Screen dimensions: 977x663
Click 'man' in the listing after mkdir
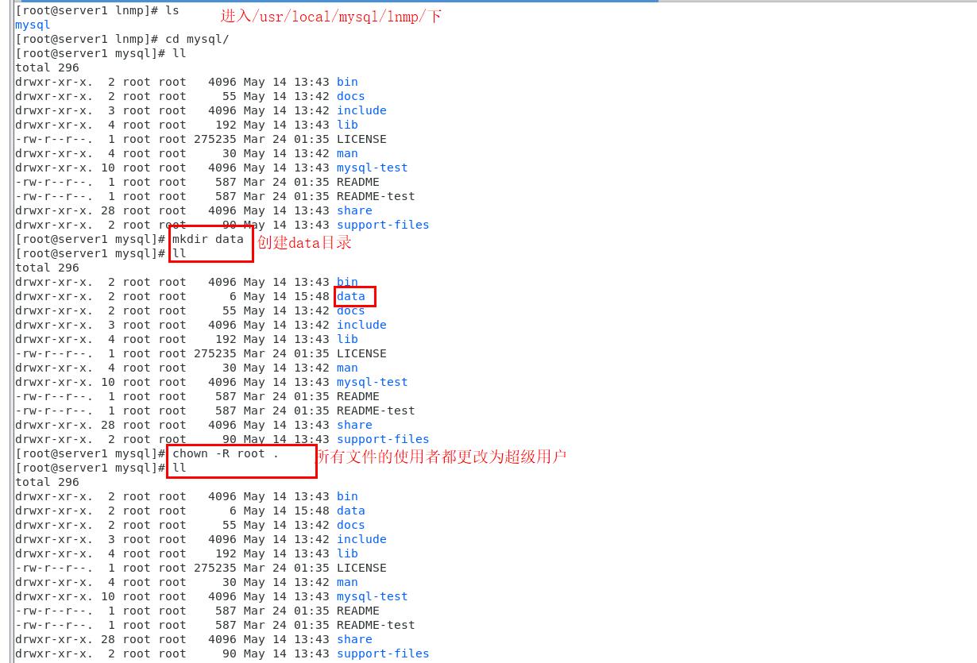[x=347, y=368]
